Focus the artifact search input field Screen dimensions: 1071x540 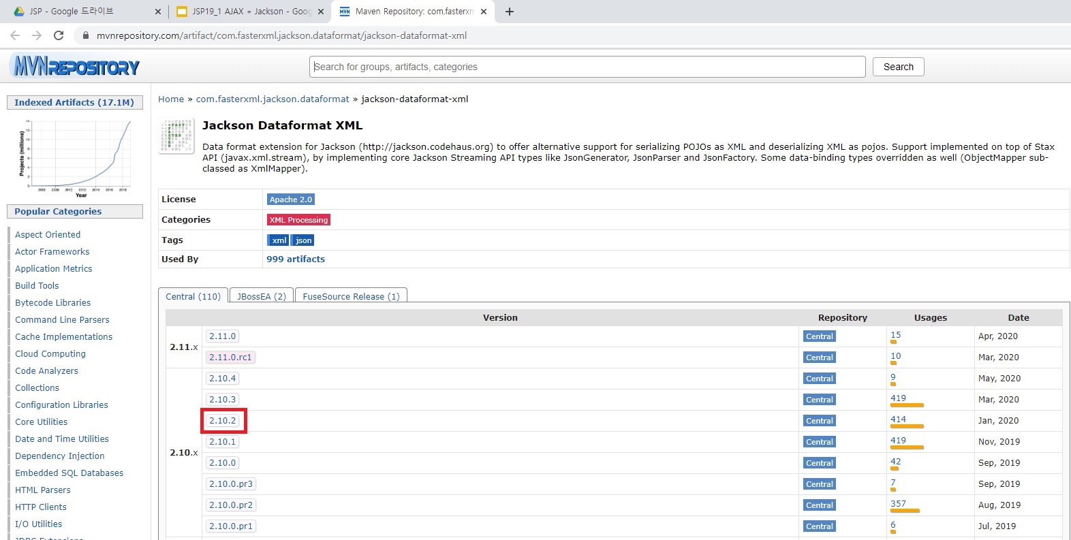click(587, 67)
